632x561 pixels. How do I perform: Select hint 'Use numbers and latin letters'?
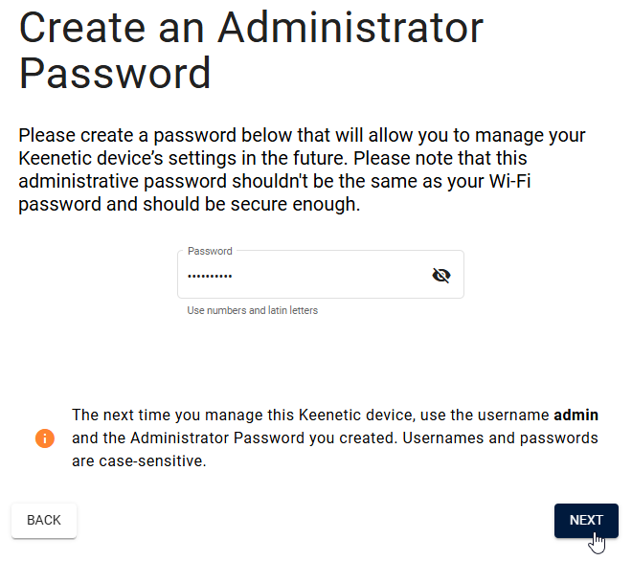pyautogui.click(x=253, y=310)
